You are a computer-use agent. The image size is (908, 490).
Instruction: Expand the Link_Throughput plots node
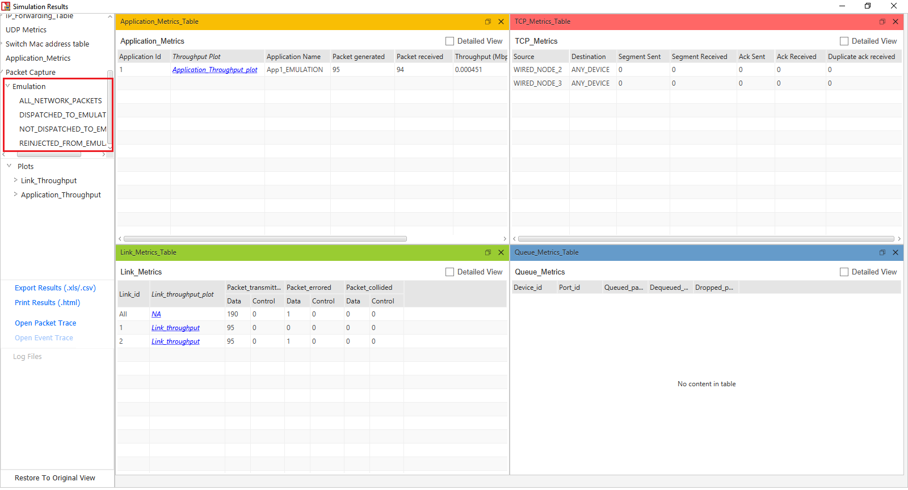[15, 180]
